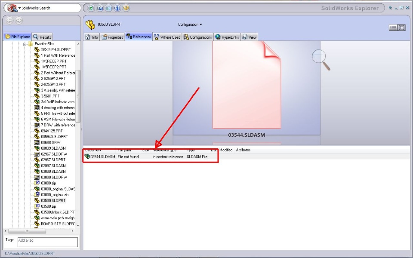Image resolution: width=413 pixels, height=258 pixels.
Task: Click the assembly icon next to 00839.SLDASM
Action: pos(37,148)
